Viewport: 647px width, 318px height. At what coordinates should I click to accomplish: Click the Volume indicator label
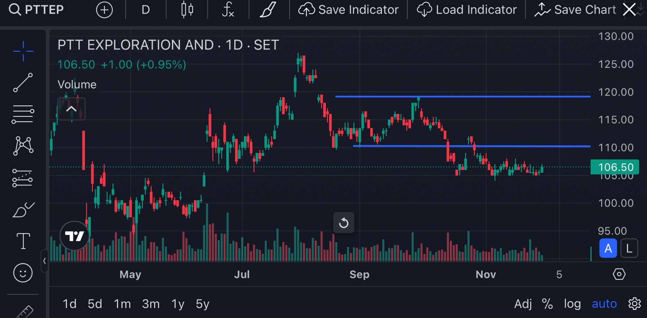click(77, 85)
